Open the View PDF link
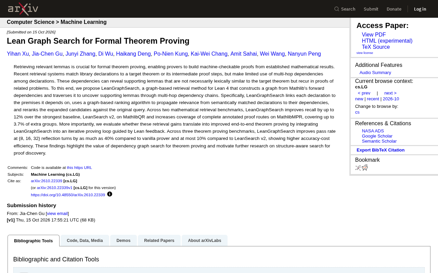 (x=374, y=35)
